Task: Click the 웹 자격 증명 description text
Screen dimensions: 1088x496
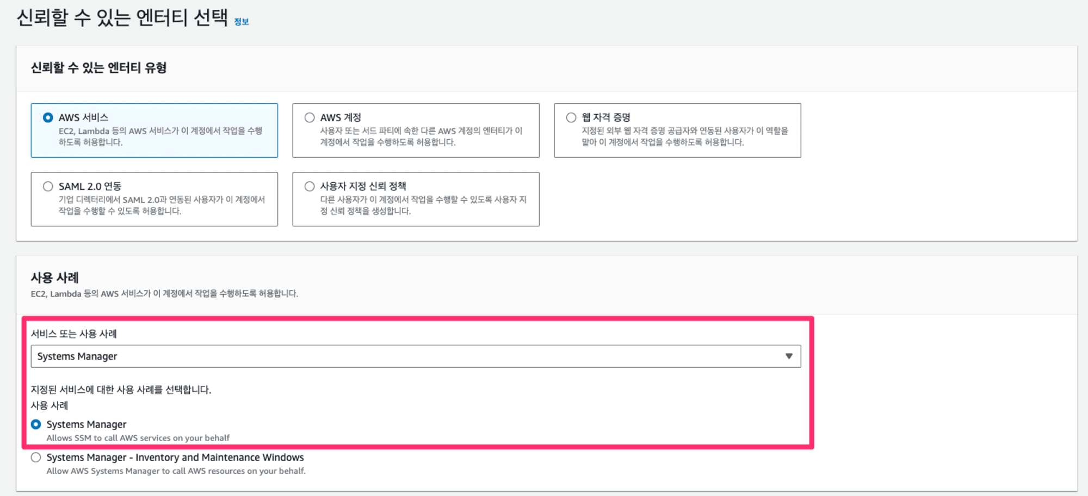Action: (x=685, y=137)
